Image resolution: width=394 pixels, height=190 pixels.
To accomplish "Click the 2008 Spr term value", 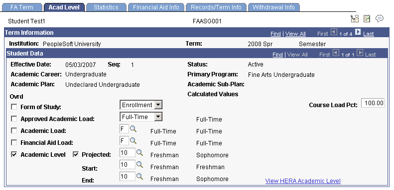I will click(260, 44).
